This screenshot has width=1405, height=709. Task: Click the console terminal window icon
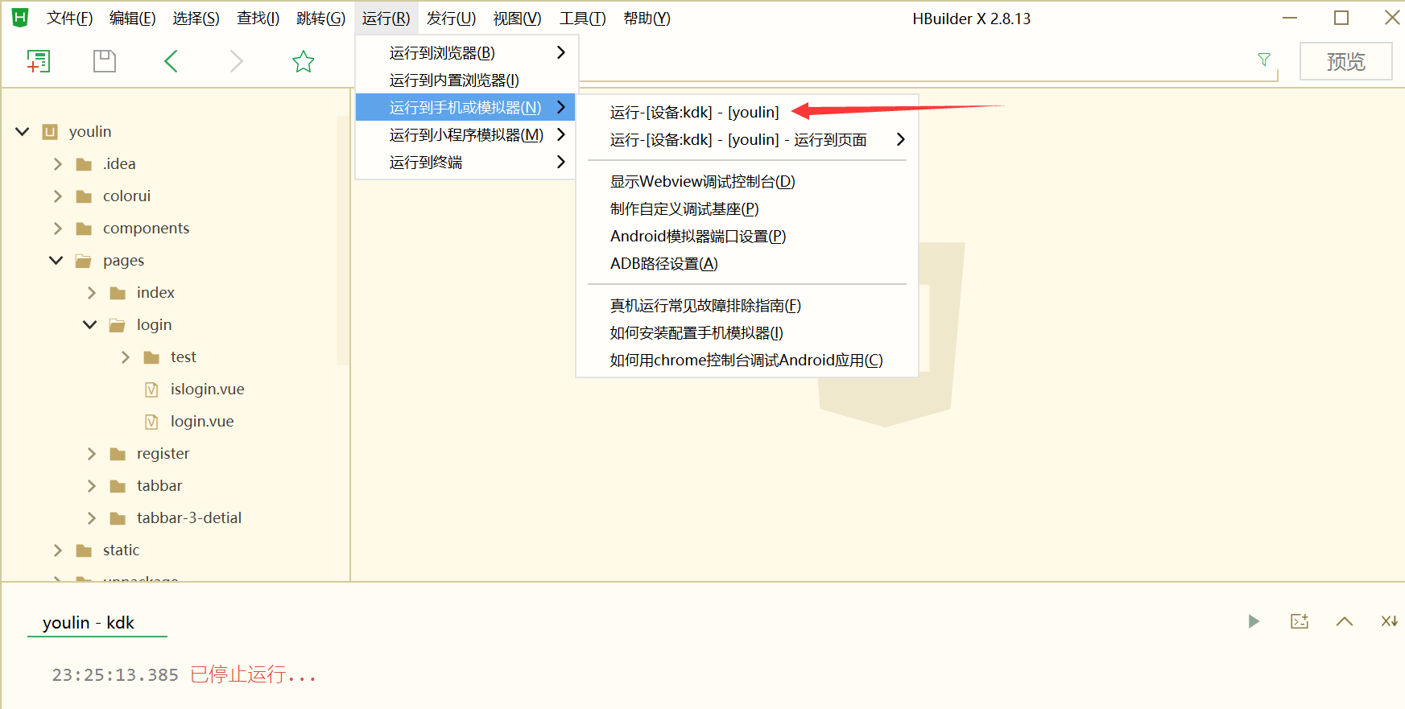(1300, 621)
